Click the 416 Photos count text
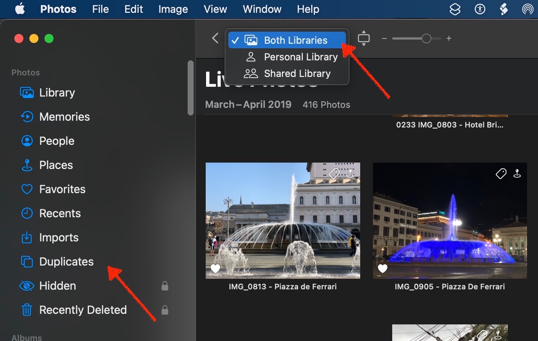 point(326,105)
